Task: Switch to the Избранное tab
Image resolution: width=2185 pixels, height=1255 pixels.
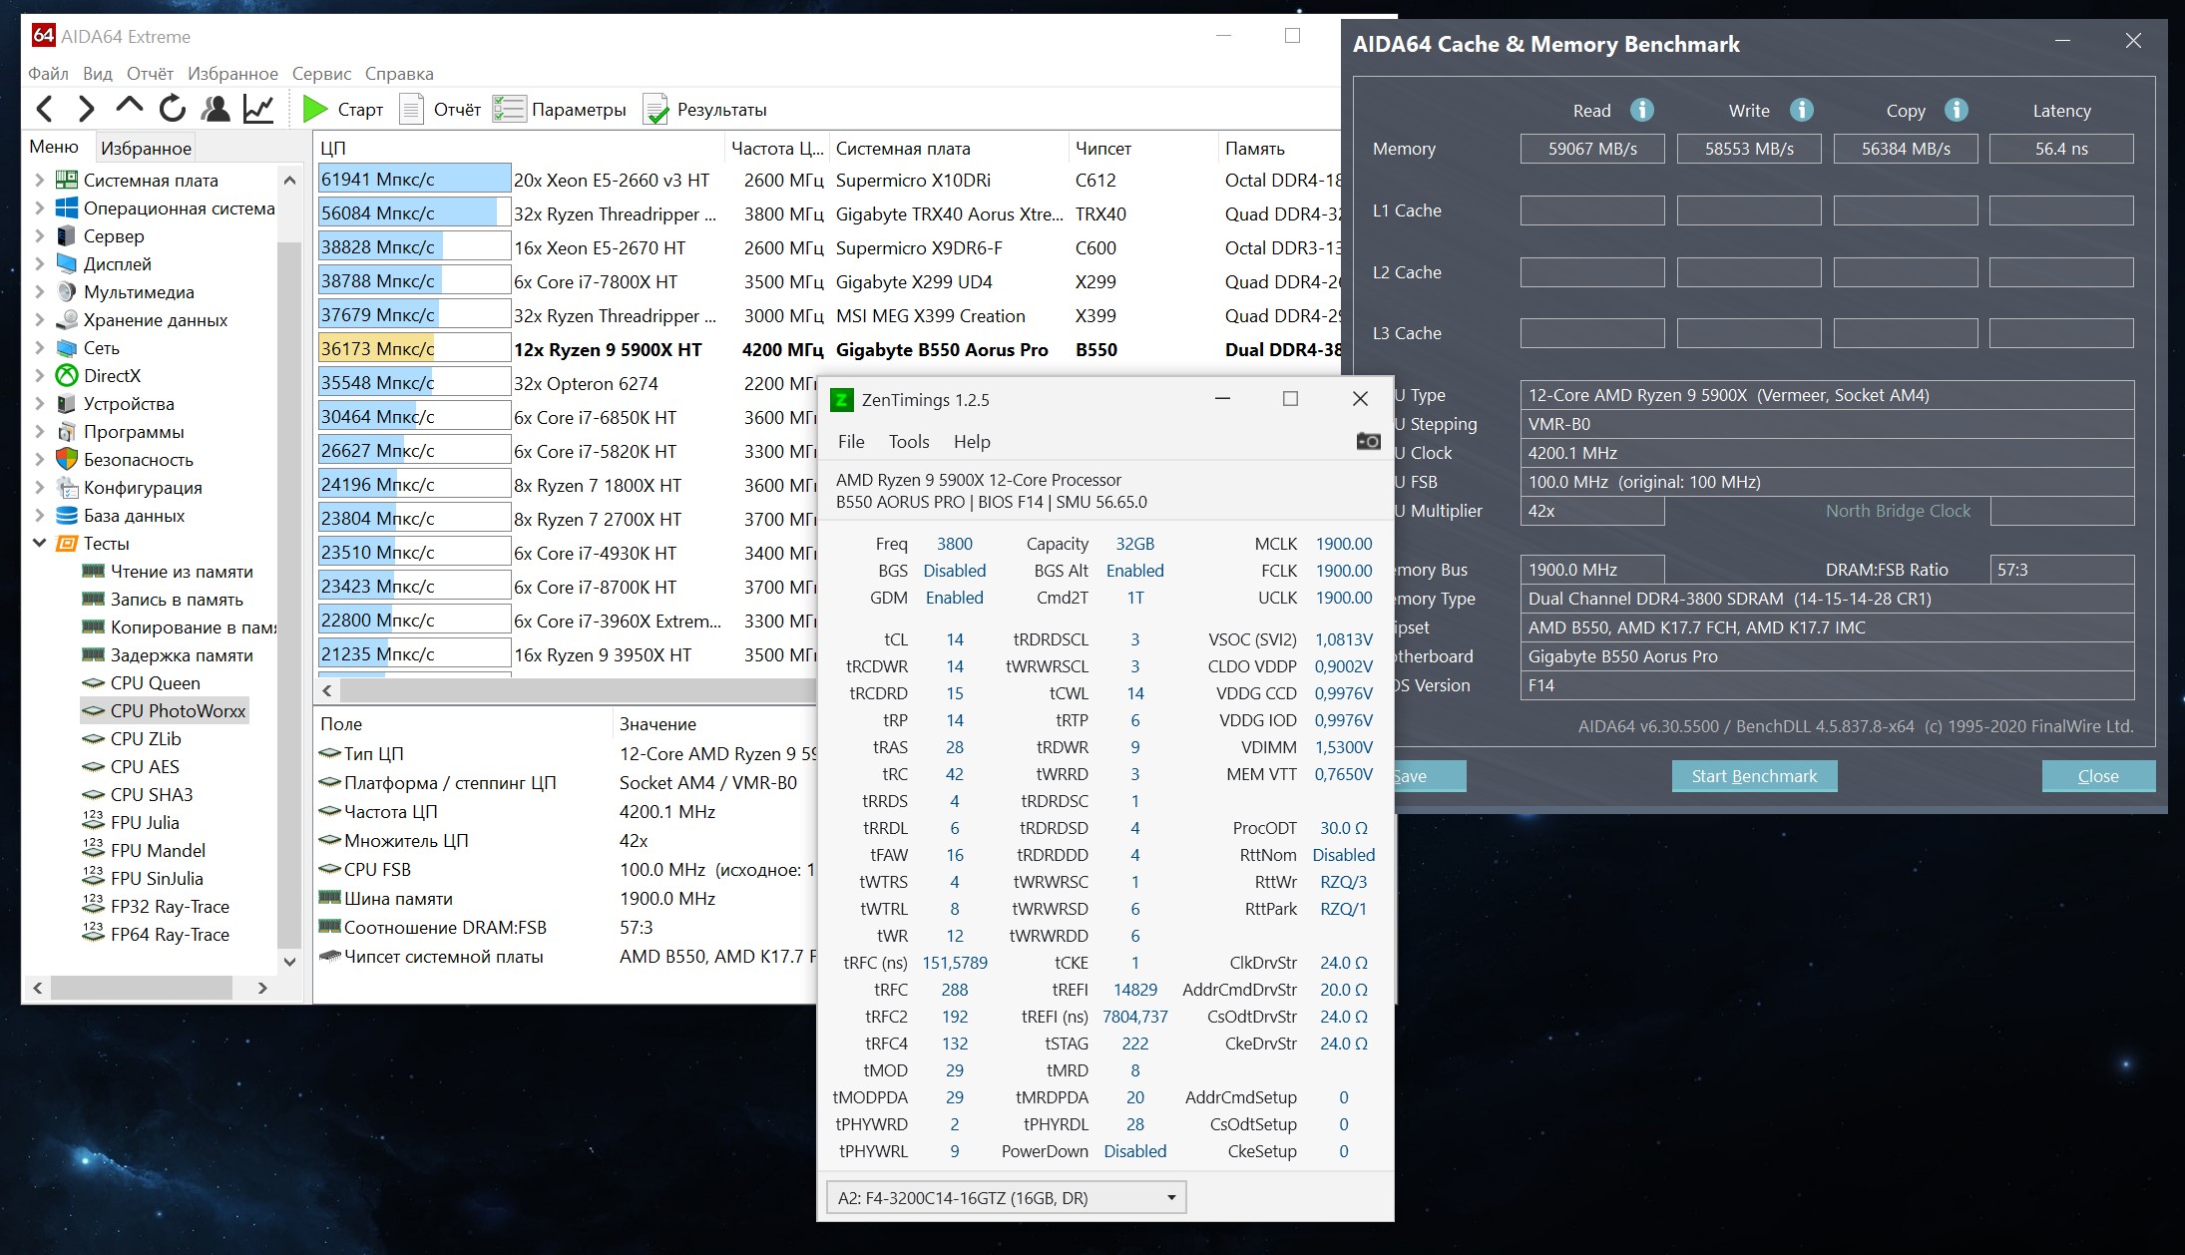Action: click(x=146, y=149)
